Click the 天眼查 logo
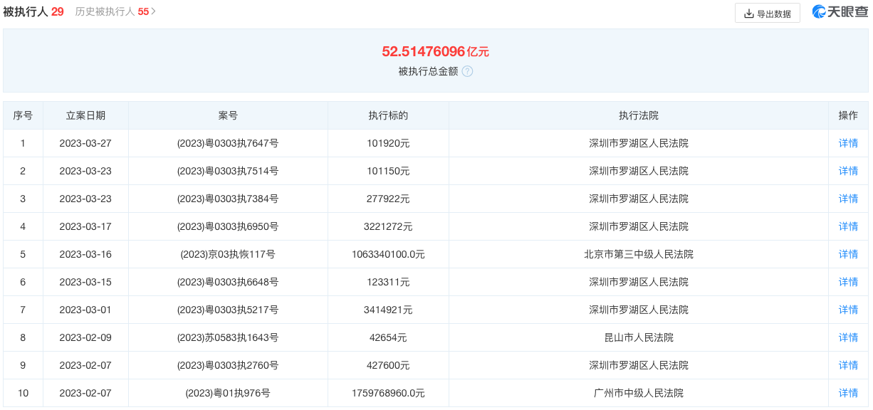The height and width of the screenshot is (410, 873). [x=840, y=12]
